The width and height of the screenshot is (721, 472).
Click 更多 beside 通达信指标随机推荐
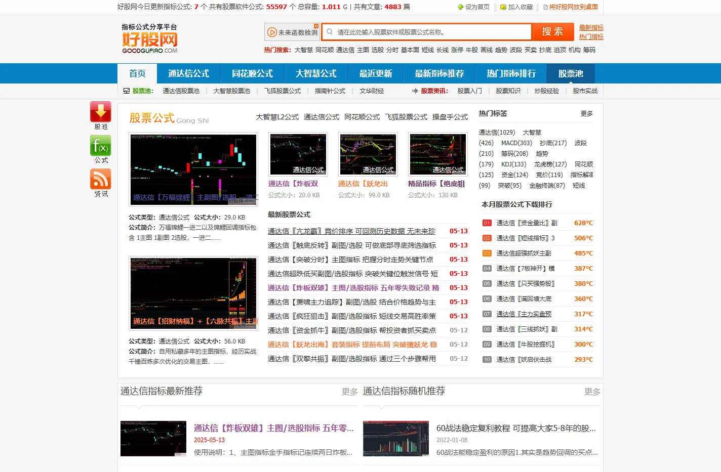[x=592, y=392]
